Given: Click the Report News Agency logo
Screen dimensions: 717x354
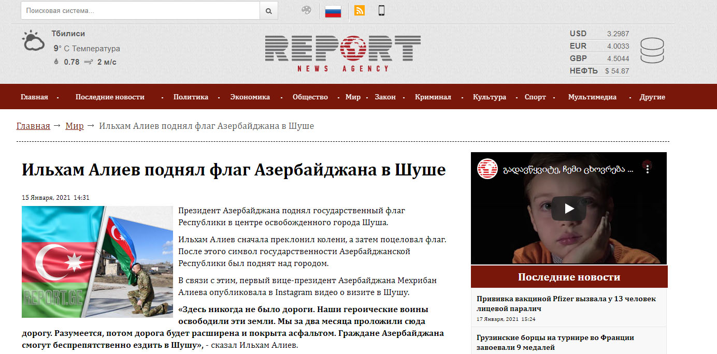Looking at the screenshot, I should (x=342, y=53).
